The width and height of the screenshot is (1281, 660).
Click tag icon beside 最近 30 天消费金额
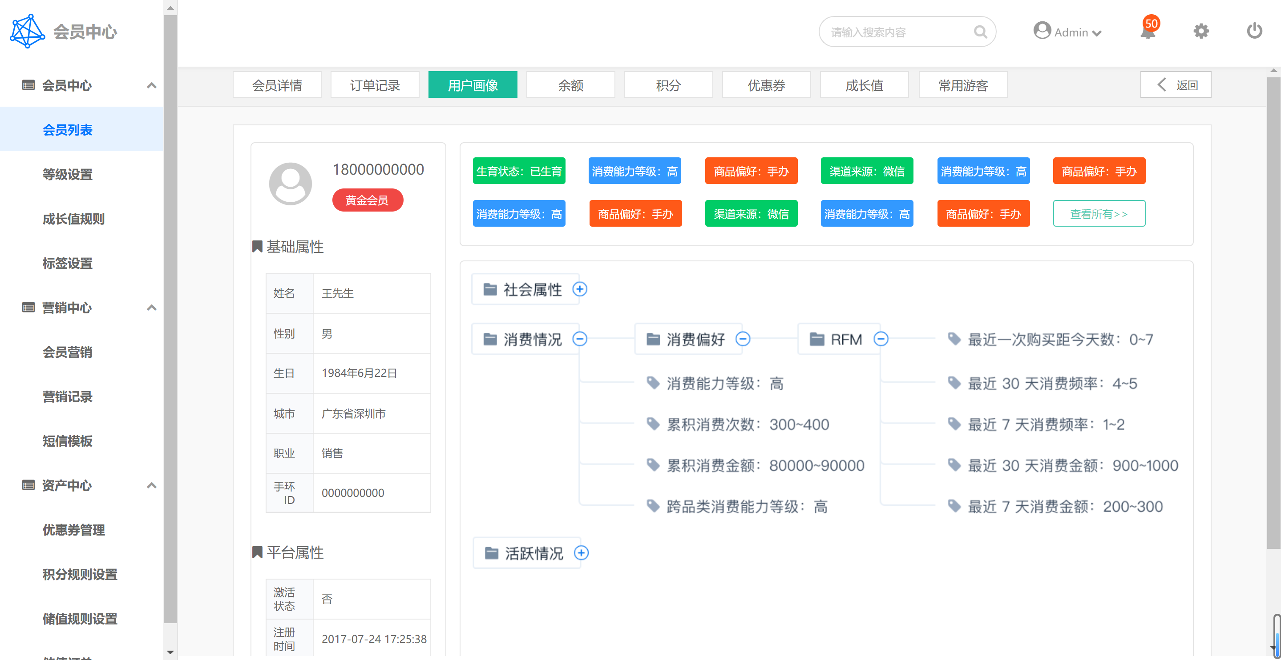point(954,465)
